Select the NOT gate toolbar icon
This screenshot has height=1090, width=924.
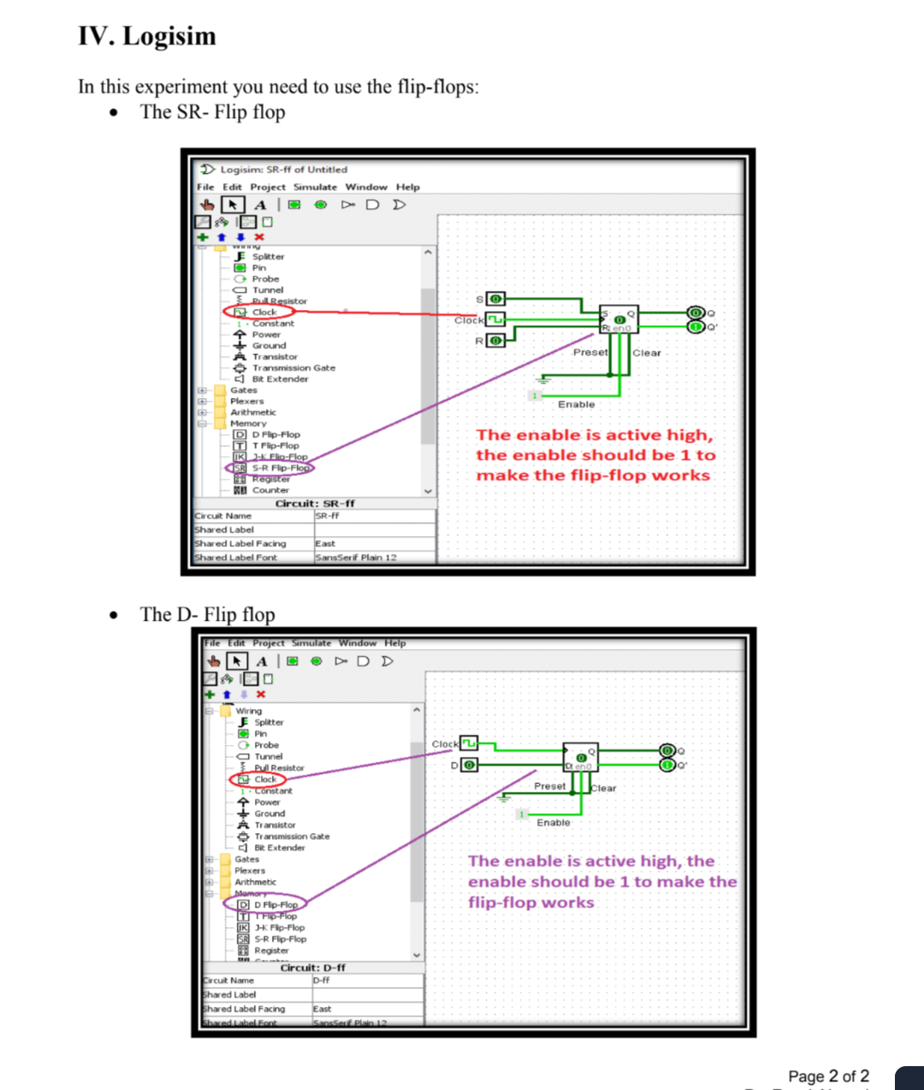click(x=348, y=204)
